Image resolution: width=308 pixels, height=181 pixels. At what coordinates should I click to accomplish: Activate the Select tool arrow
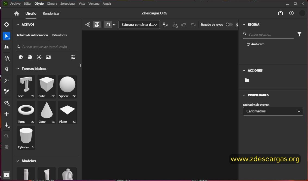point(7,36)
